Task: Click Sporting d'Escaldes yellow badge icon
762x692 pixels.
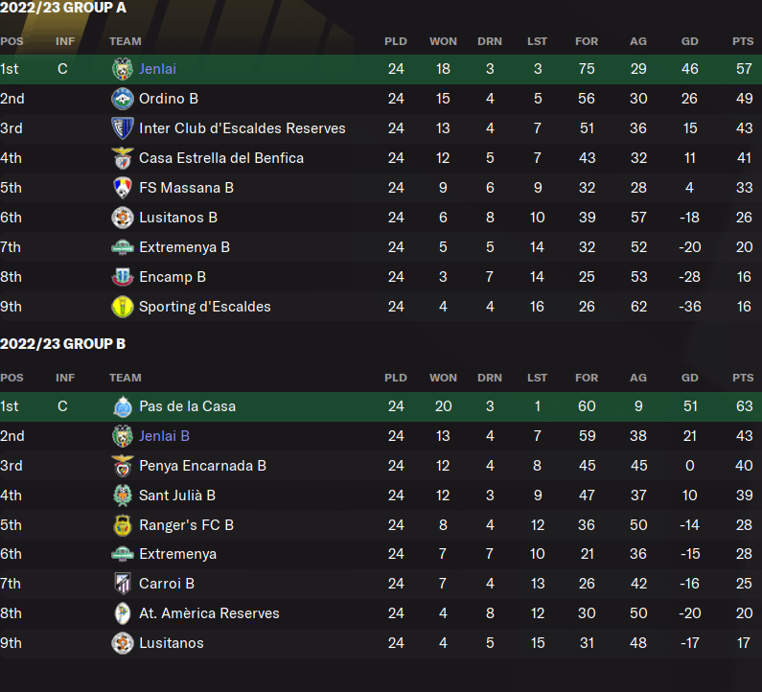Action: pyautogui.click(x=122, y=307)
